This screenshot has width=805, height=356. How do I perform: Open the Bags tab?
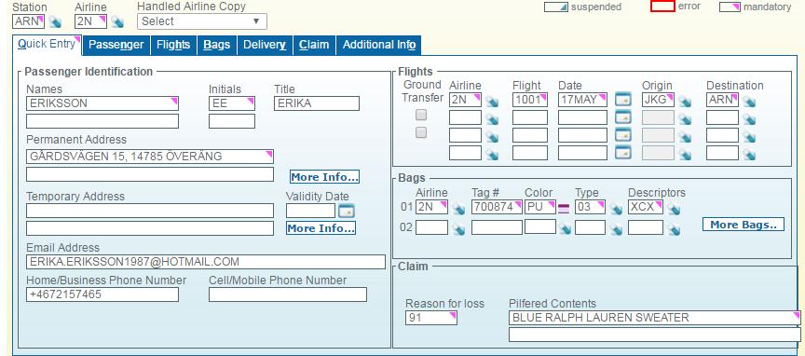coord(217,46)
